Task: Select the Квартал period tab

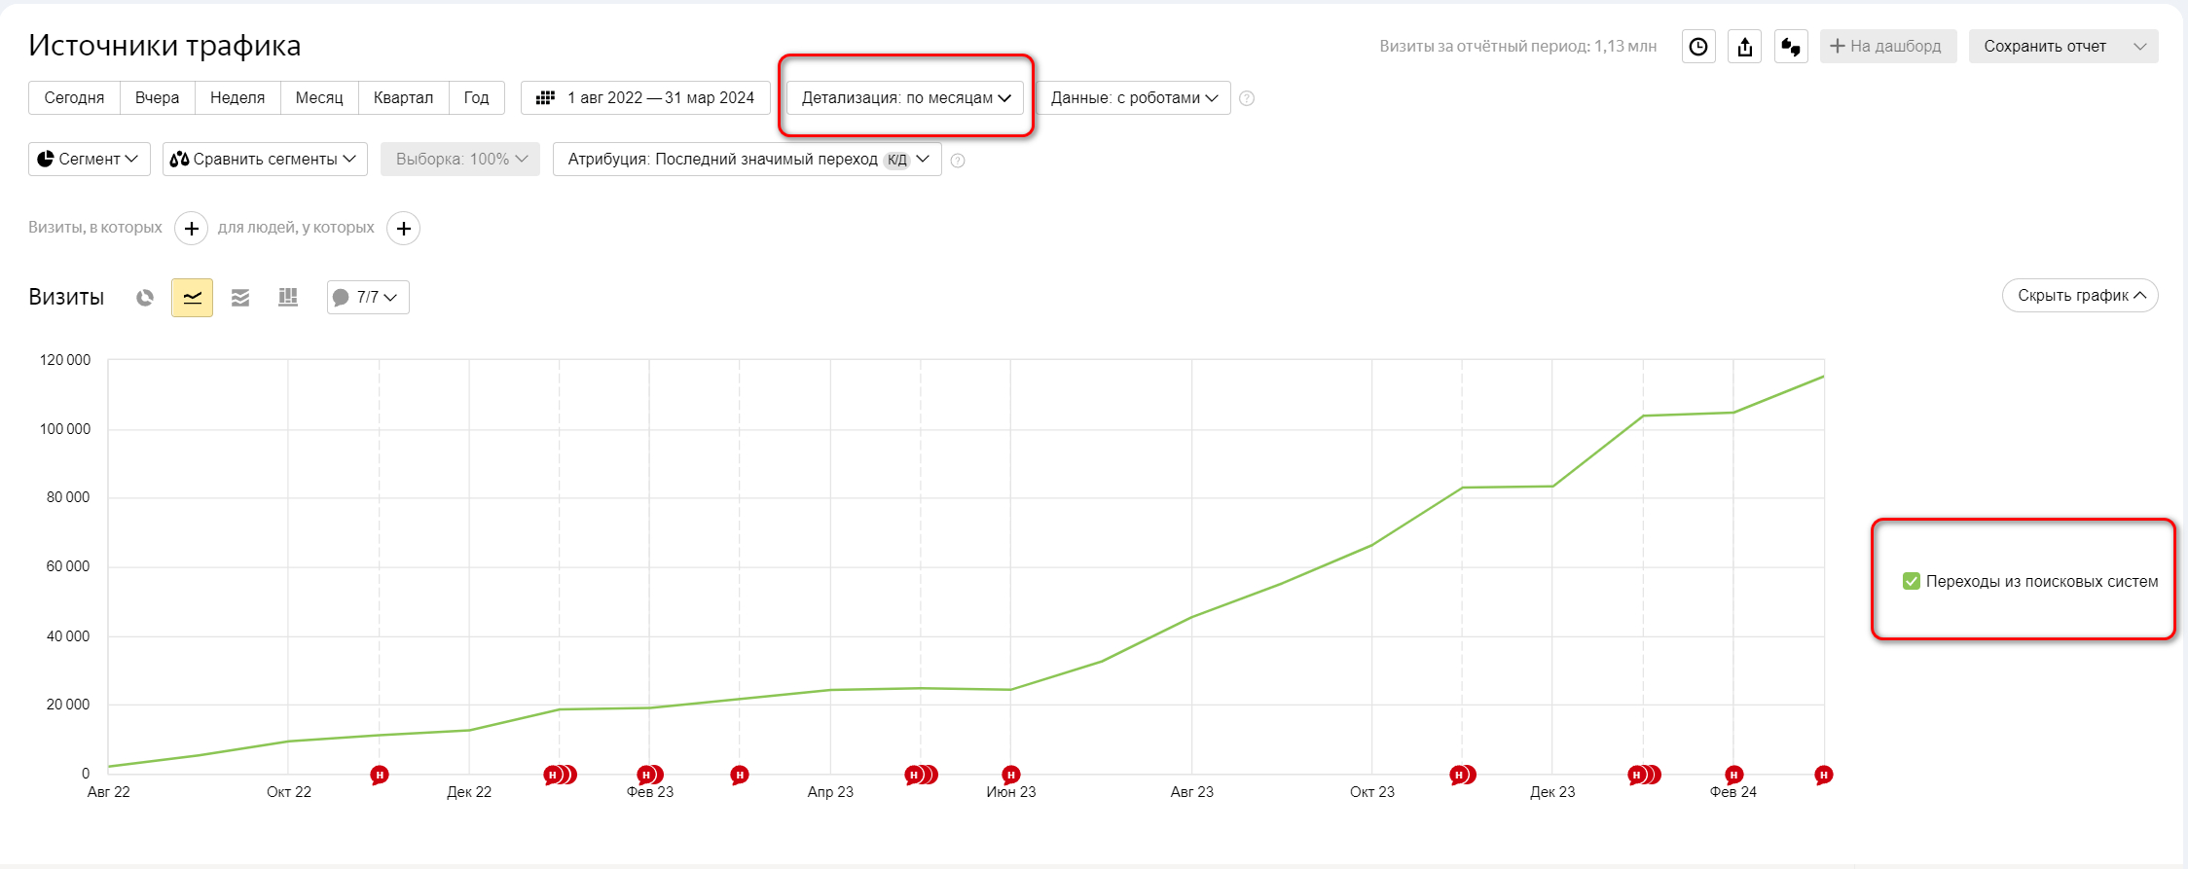Action: coord(403,98)
